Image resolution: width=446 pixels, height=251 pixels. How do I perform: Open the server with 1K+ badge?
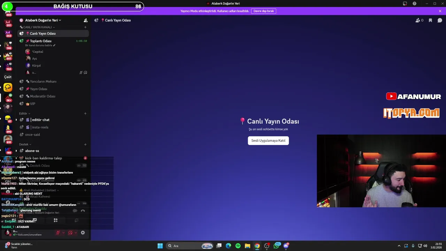[x=8, y=98]
